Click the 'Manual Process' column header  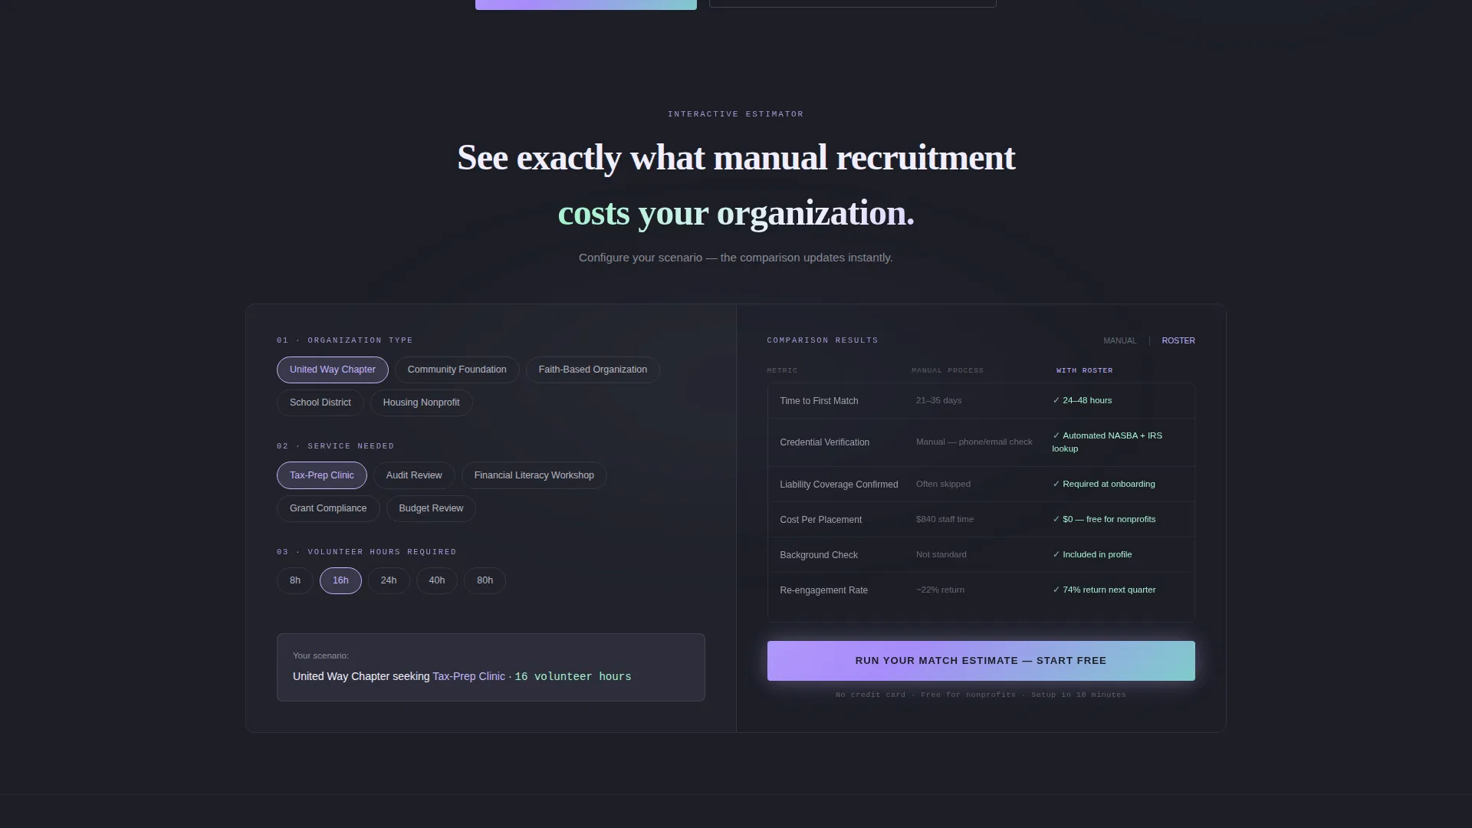[x=947, y=370]
